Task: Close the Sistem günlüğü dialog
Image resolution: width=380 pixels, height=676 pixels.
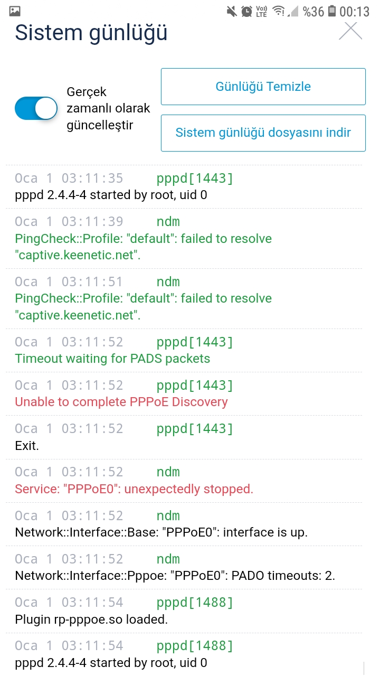Action: point(350,31)
